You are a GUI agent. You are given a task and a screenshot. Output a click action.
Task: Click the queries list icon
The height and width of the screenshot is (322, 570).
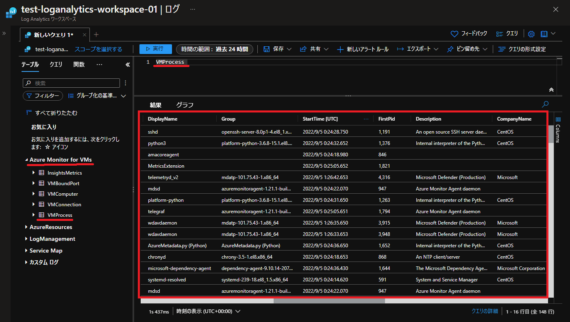coord(500,34)
